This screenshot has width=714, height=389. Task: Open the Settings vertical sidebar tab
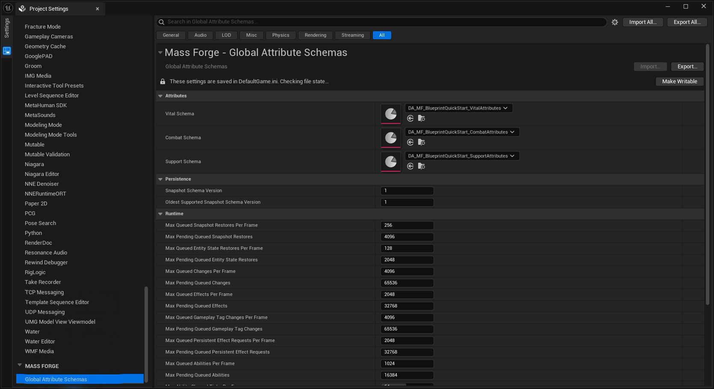coord(7,28)
